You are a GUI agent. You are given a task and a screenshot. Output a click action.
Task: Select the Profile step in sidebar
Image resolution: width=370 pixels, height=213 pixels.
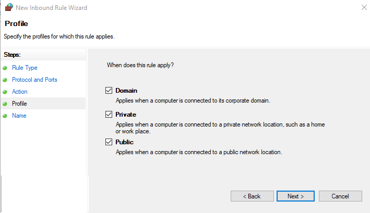click(x=19, y=104)
